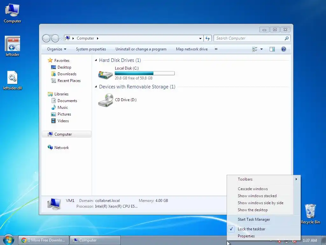Collapse the Hard Disk Drives group
The image size is (326, 245).
click(x=96, y=60)
